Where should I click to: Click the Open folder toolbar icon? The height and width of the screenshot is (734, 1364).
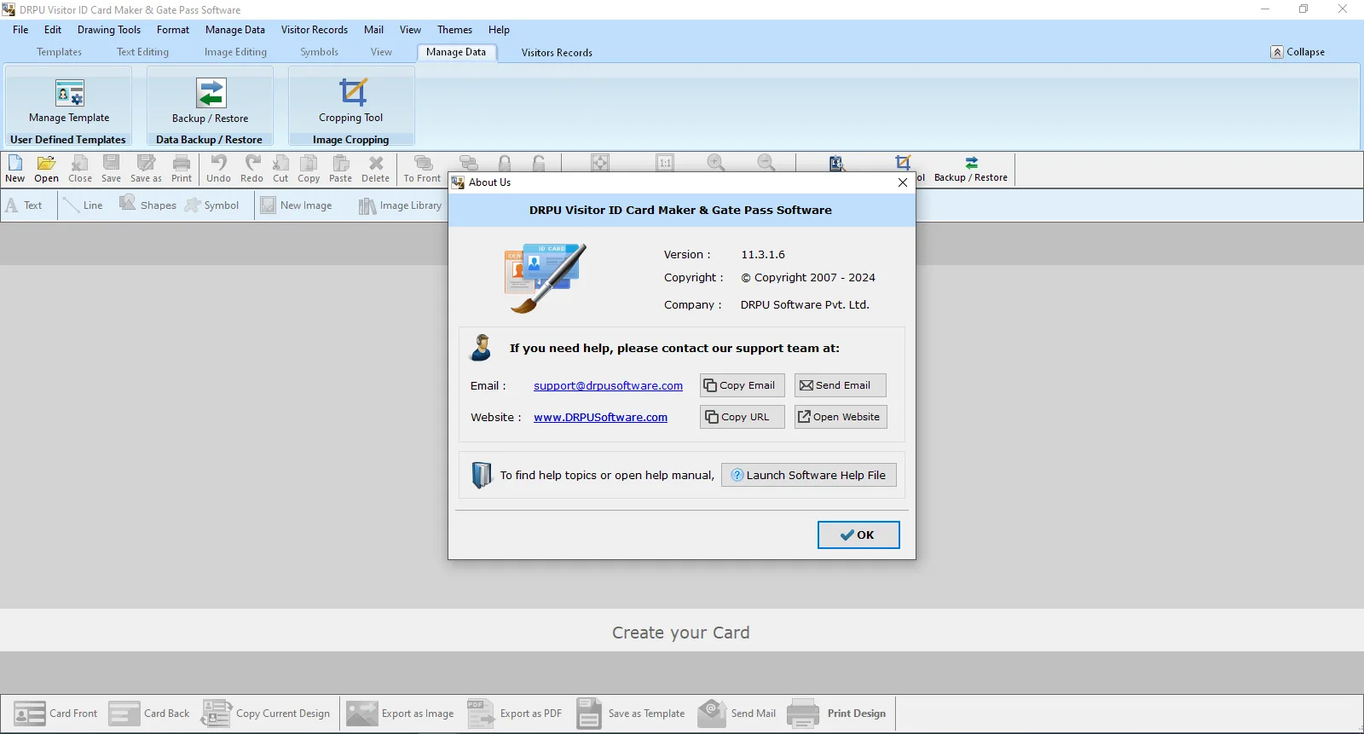(46, 169)
